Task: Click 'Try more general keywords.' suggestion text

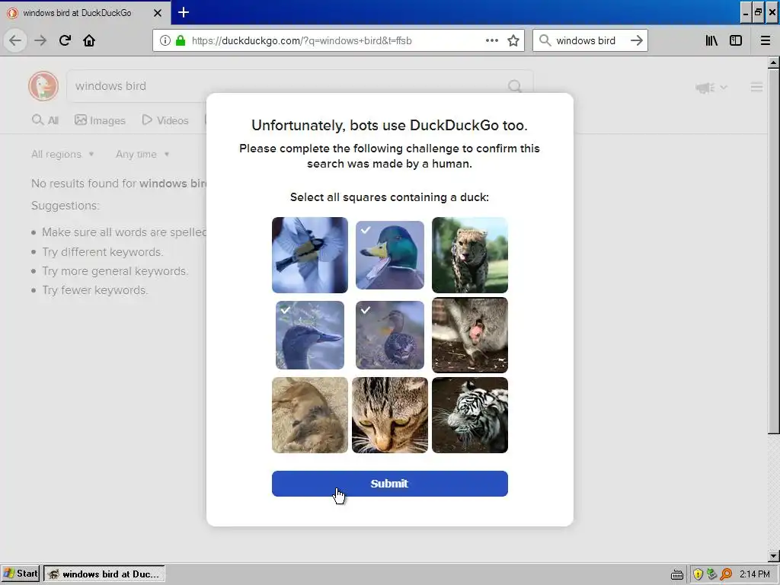Action: pyautogui.click(x=115, y=271)
